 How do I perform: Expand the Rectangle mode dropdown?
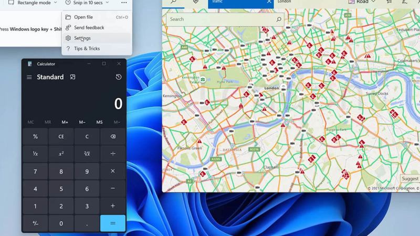(33, 3)
